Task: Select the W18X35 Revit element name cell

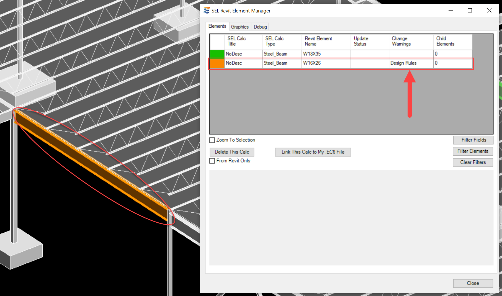Action: pyautogui.click(x=326, y=54)
